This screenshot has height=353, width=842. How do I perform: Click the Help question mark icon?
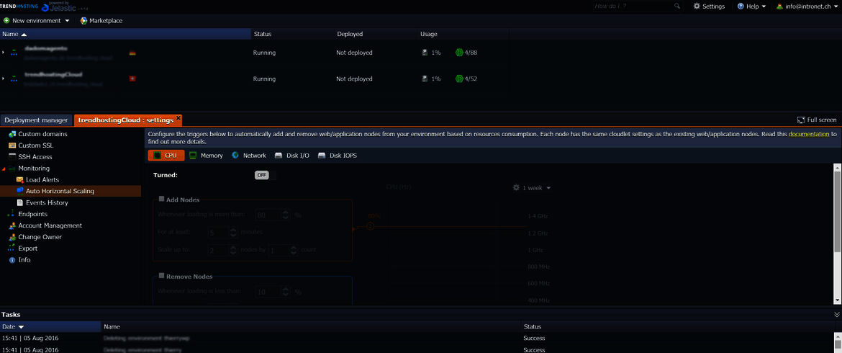pos(741,6)
